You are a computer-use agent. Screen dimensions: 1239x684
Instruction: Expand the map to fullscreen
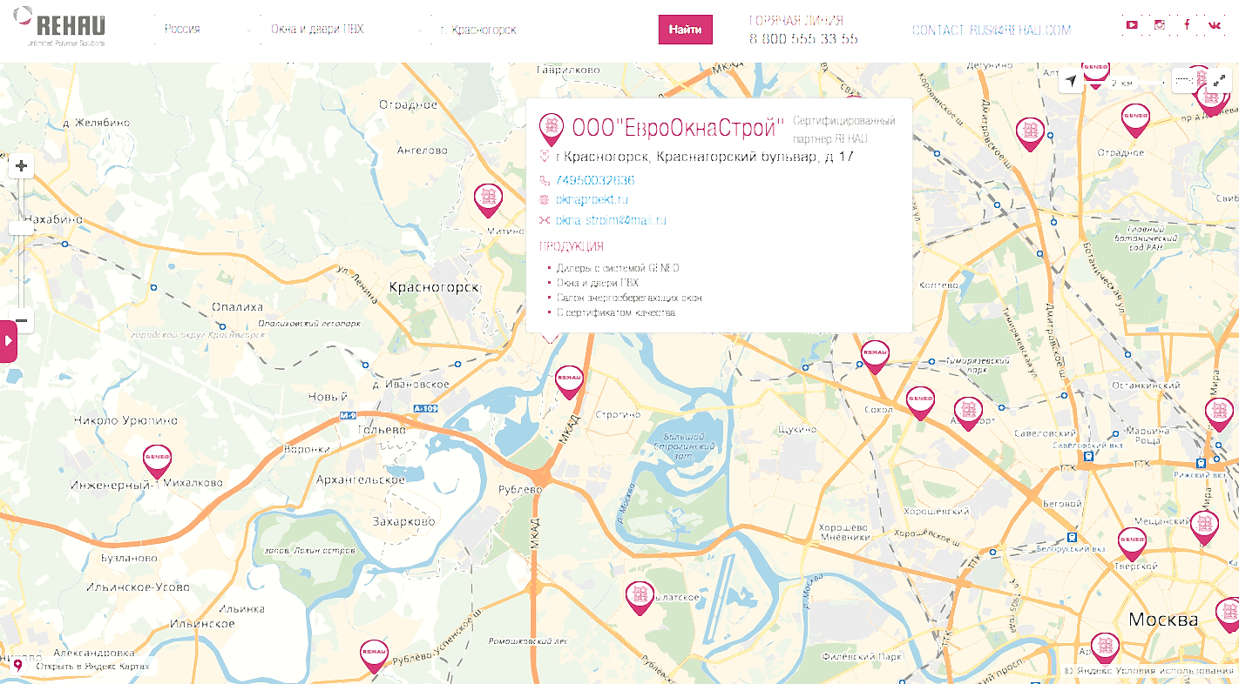(x=1220, y=80)
